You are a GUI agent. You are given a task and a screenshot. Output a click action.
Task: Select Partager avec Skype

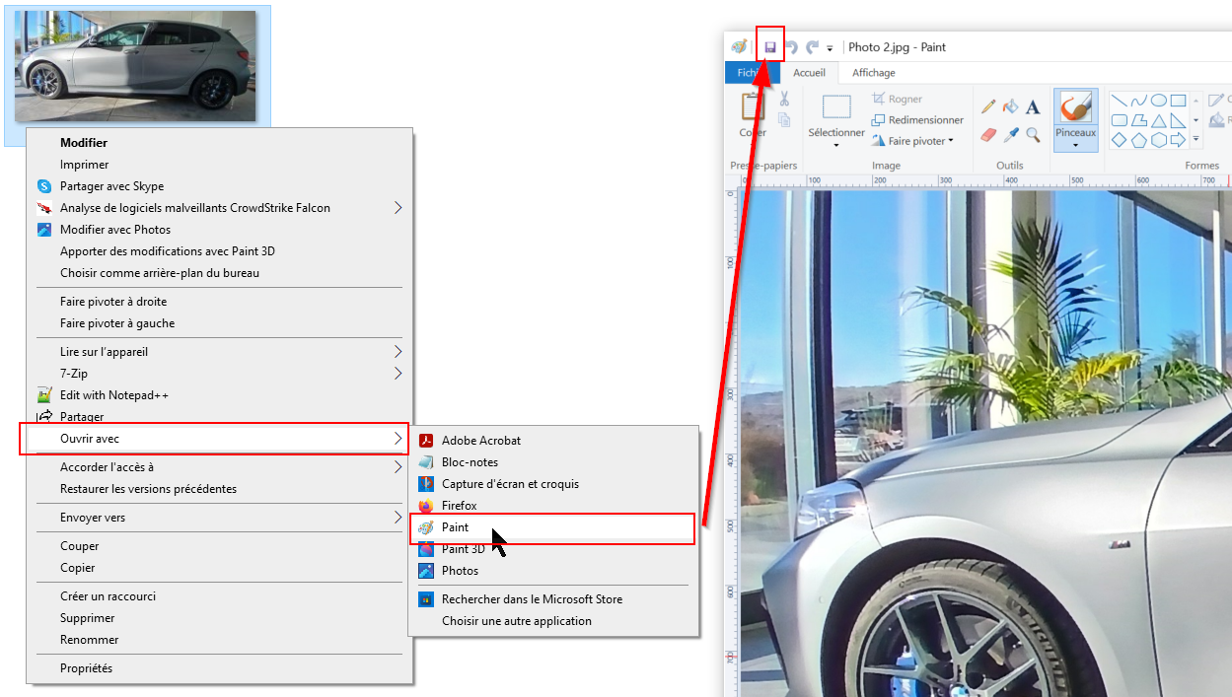point(219,186)
